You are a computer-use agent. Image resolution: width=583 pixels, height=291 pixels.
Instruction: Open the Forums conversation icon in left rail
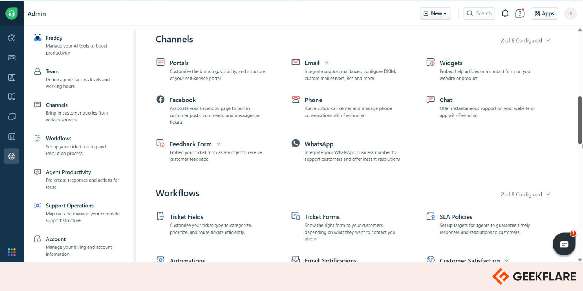tap(12, 117)
